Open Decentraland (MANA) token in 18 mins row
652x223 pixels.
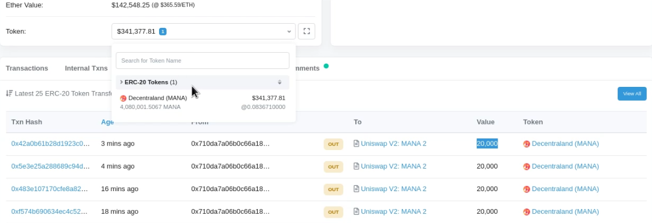(x=565, y=211)
